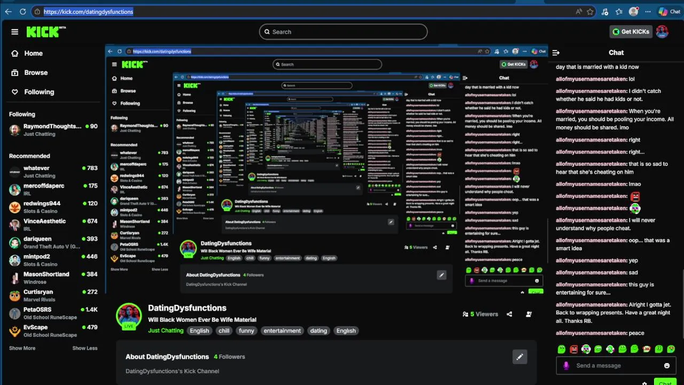Click the Curtisryan channel avatar
This screenshot has width=684, height=385.
point(15,295)
